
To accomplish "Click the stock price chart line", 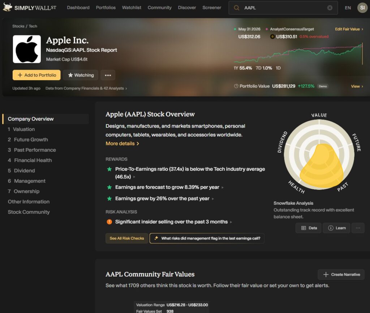I will click(298, 53).
